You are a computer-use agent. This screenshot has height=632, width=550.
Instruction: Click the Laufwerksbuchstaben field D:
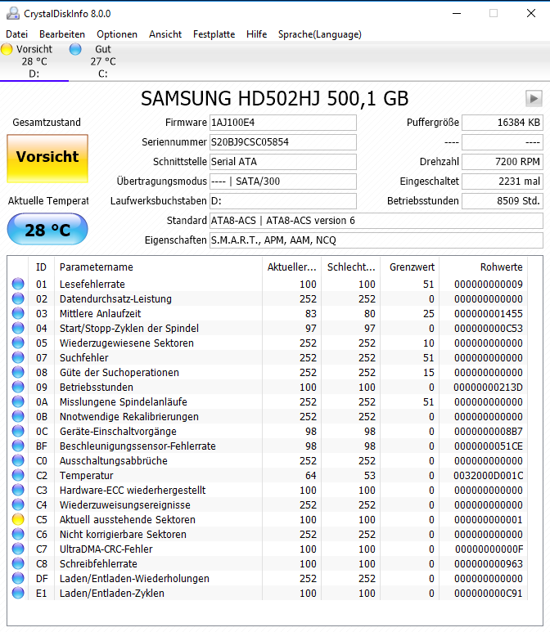tap(283, 201)
